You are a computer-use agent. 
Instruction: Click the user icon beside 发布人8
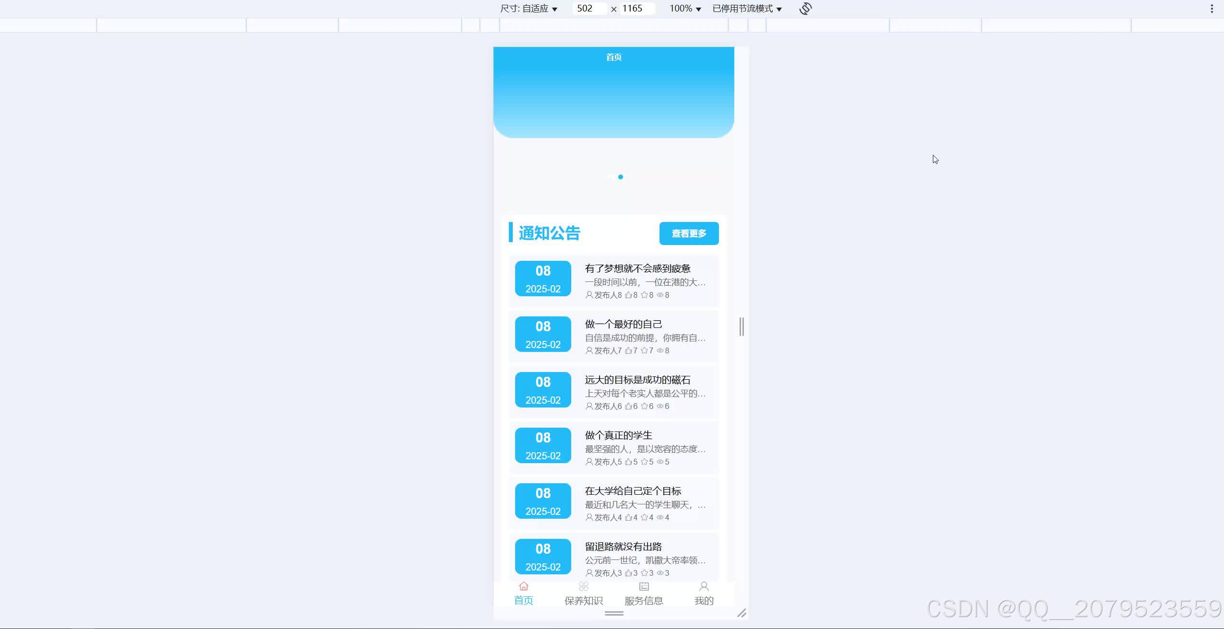pos(589,295)
